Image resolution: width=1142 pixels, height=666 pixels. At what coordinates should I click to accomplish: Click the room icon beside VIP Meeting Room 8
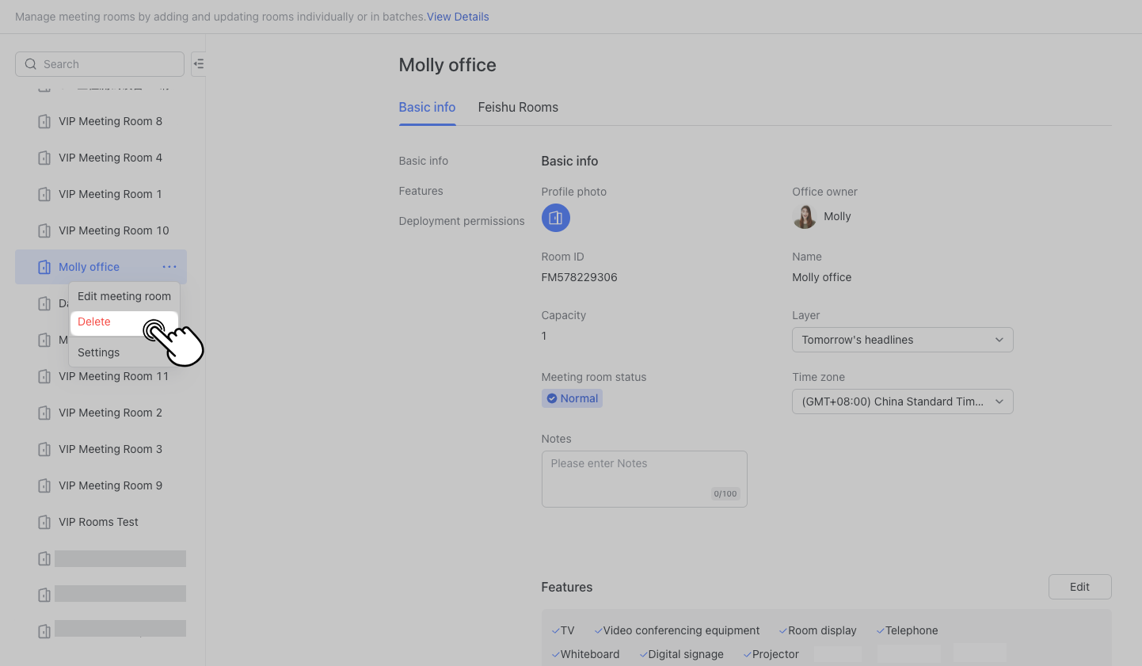[x=44, y=121]
